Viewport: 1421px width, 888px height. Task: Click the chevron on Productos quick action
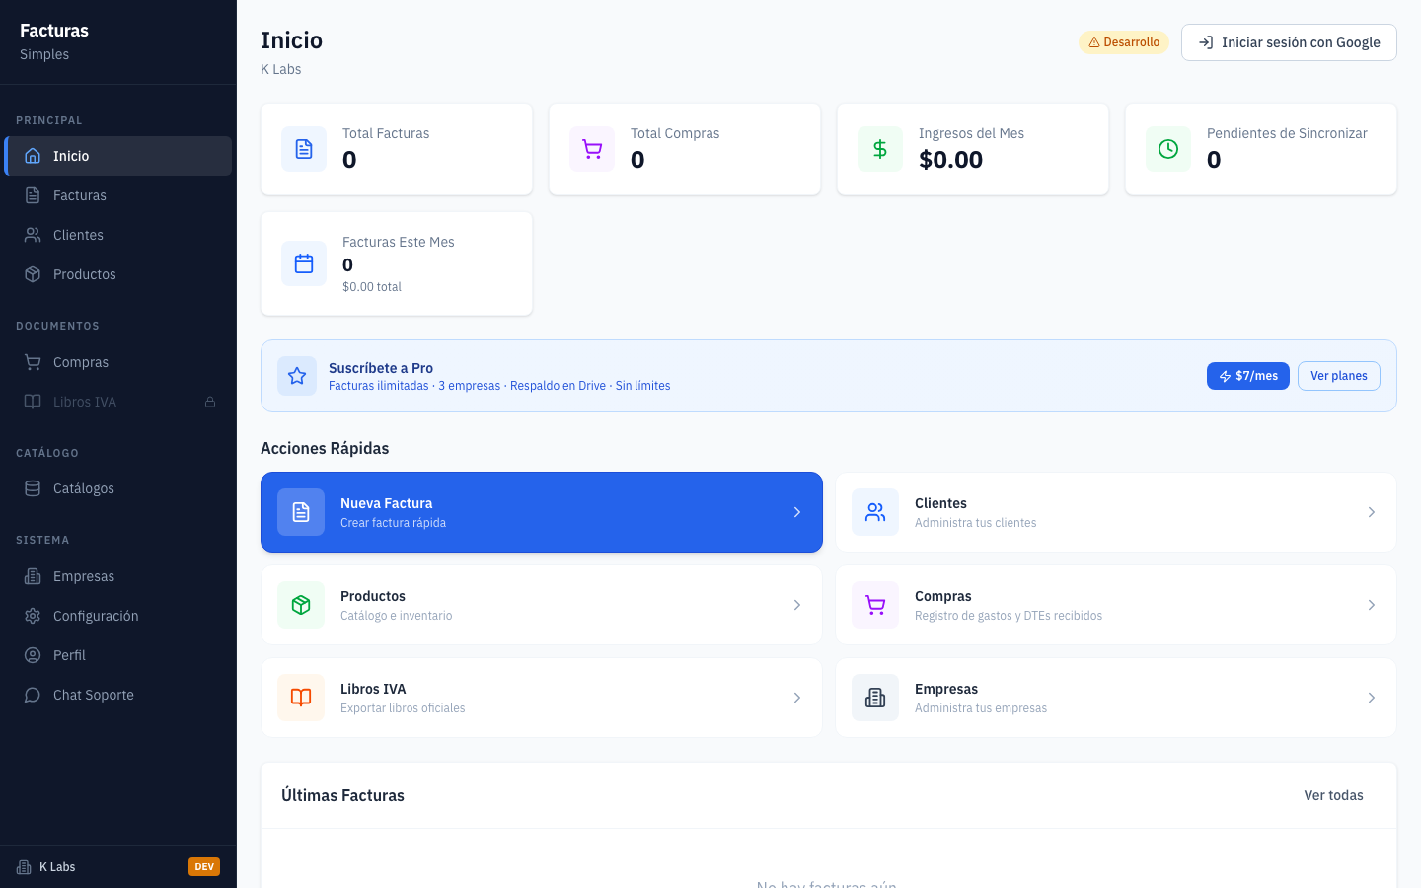coord(797,605)
